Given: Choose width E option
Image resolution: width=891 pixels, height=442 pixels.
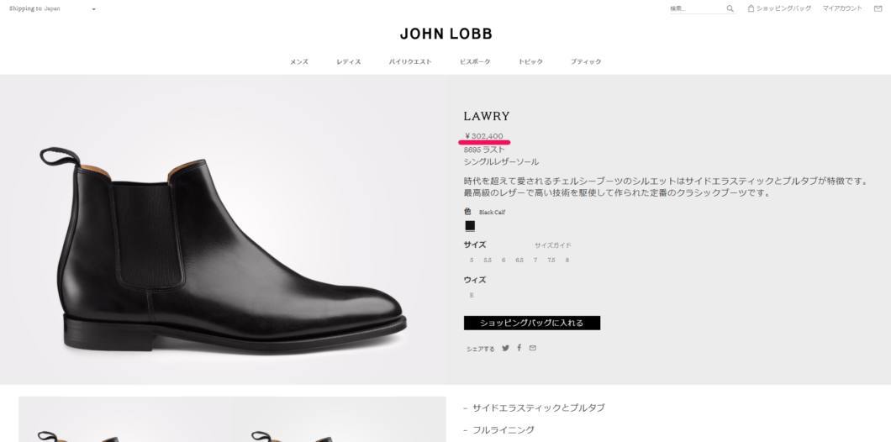Looking at the screenshot, I should tap(471, 296).
